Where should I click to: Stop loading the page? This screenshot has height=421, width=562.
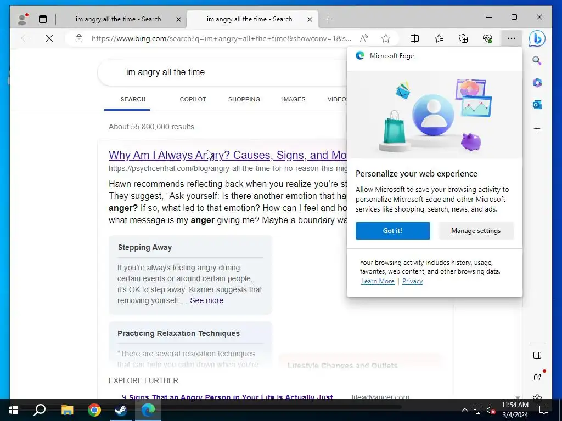[49, 38]
